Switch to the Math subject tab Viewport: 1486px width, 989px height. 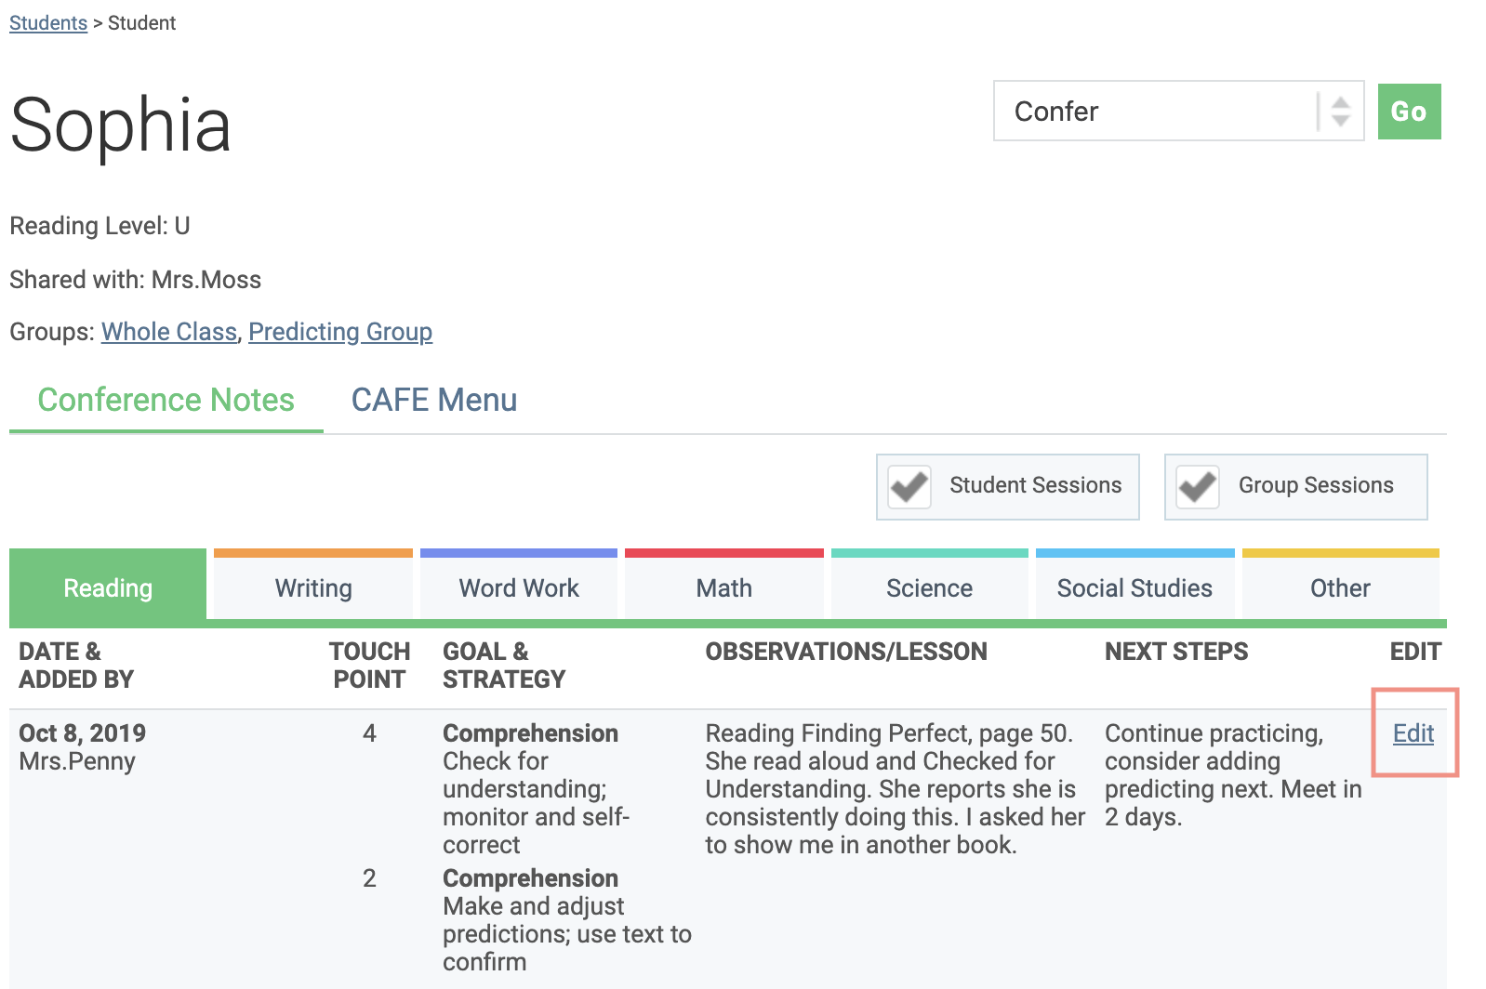pyautogui.click(x=724, y=588)
